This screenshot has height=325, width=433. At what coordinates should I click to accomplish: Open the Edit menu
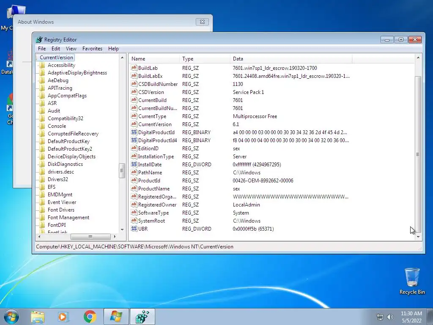[56, 49]
